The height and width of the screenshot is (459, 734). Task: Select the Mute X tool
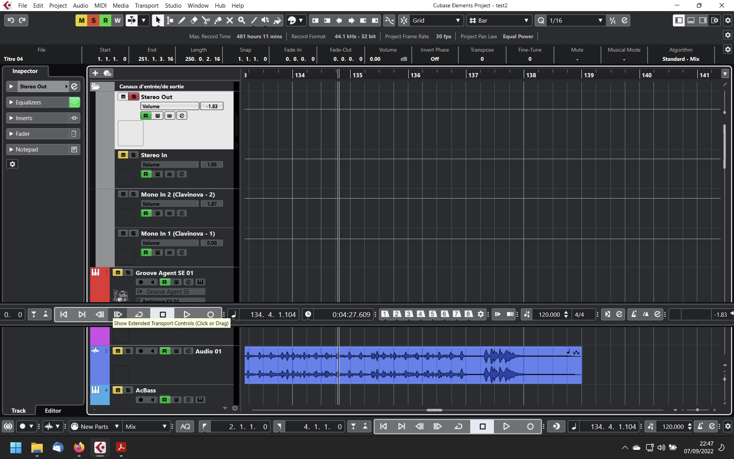(x=230, y=21)
